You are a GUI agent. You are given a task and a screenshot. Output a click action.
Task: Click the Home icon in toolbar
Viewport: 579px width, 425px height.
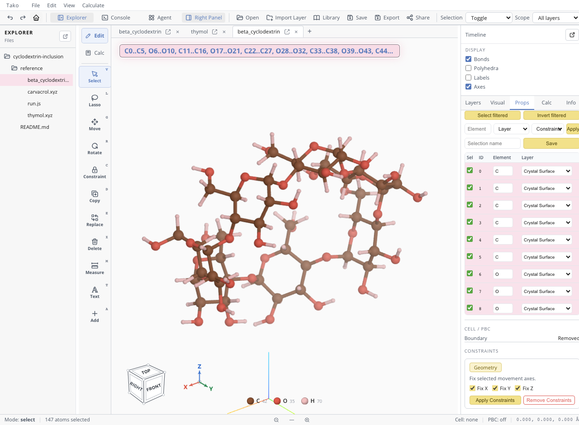click(36, 18)
